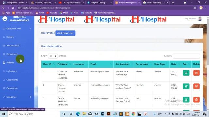Image resolution: width=209 pixels, height=117 pixels.
Task: Open the Show entries dropdown
Action: tap(53, 56)
